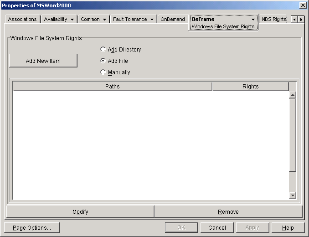Click the list scrollbar up arrow
309x237 pixels.
(293, 95)
